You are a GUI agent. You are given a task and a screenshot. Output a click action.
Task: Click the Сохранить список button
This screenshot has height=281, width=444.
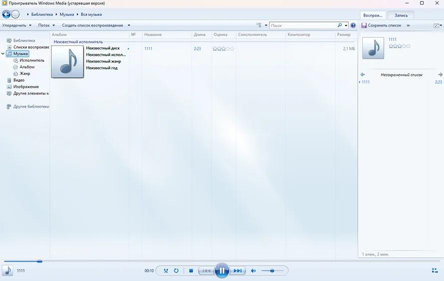pos(382,25)
